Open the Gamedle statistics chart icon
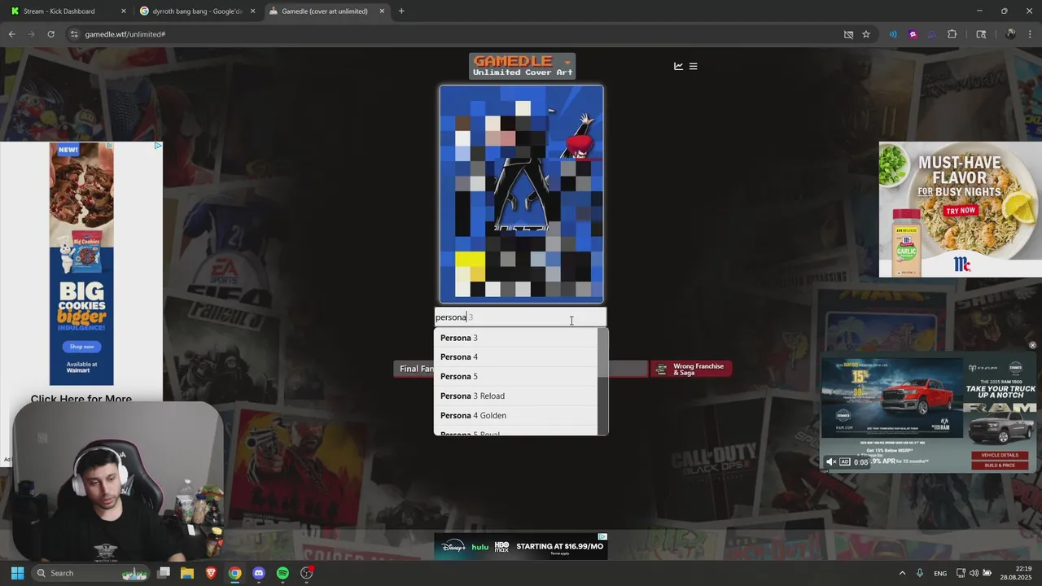The image size is (1042, 586). (678, 66)
